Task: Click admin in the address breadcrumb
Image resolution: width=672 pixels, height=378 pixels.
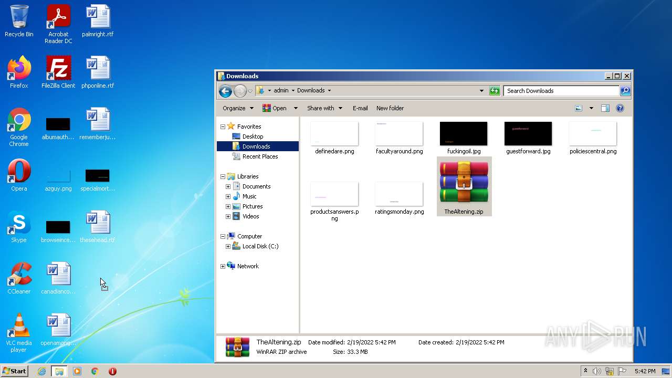Action: point(281,91)
